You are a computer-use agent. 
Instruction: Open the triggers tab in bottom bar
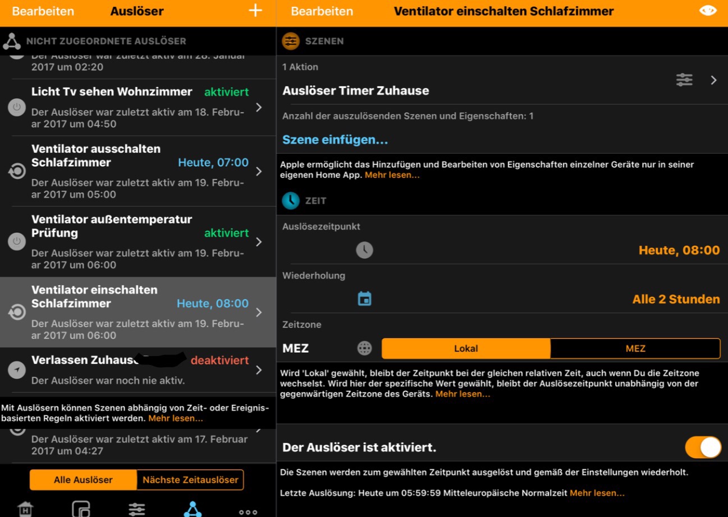point(193,509)
